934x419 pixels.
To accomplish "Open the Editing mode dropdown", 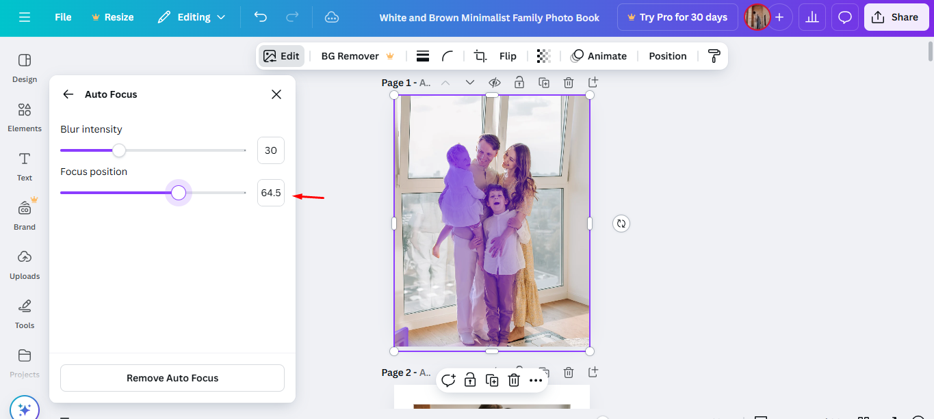I will click(x=192, y=16).
